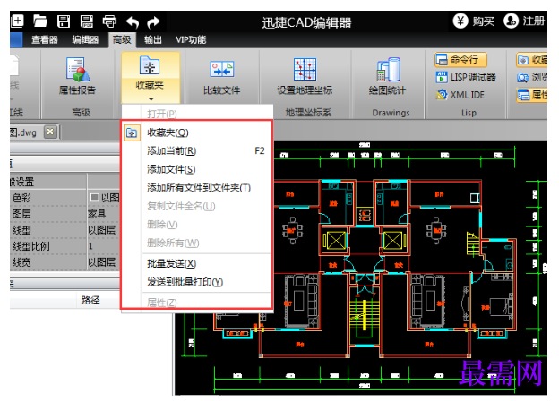Toggle the 命令行 command line button

460,59
